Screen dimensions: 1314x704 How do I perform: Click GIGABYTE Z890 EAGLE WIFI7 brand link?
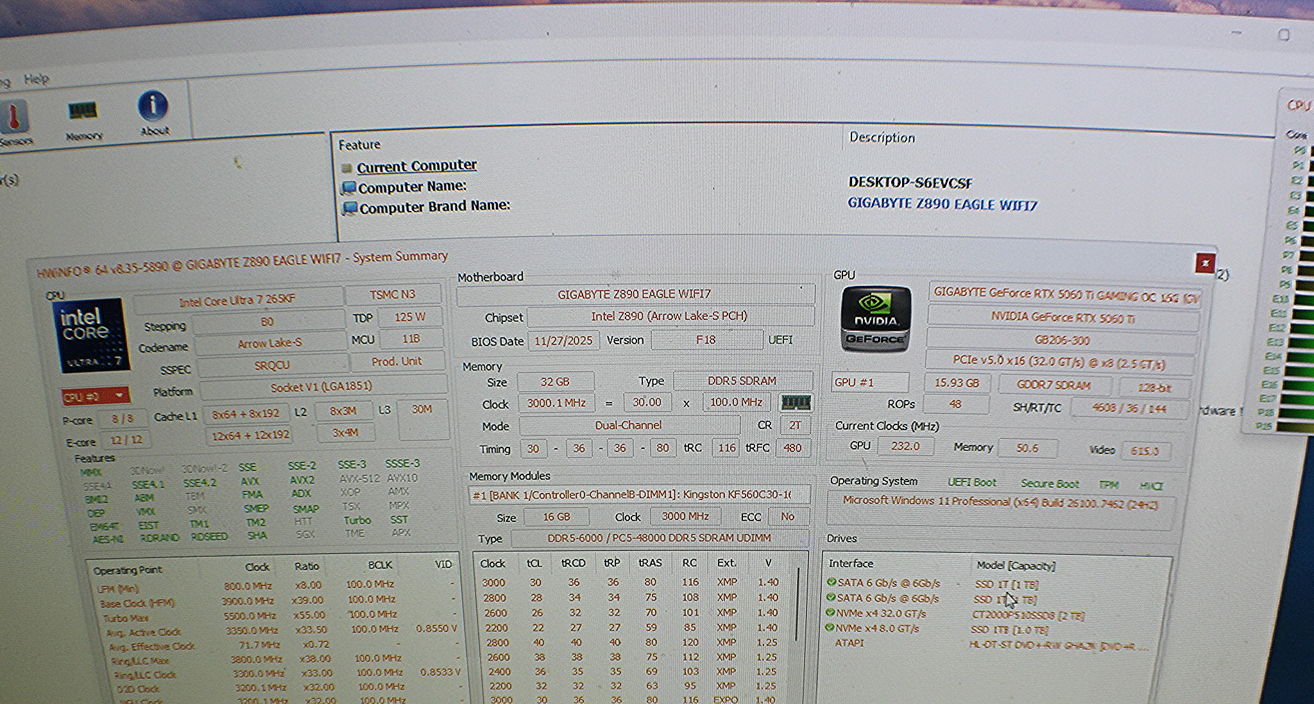click(x=942, y=205)
